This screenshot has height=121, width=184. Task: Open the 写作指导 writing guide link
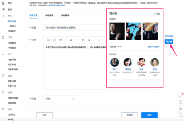169,36
